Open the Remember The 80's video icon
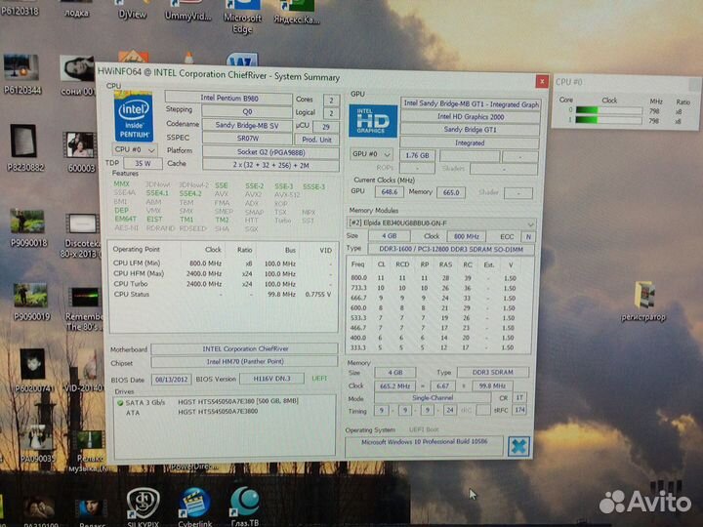The width and height of the screenshot is (703, 527). (84, 309)
